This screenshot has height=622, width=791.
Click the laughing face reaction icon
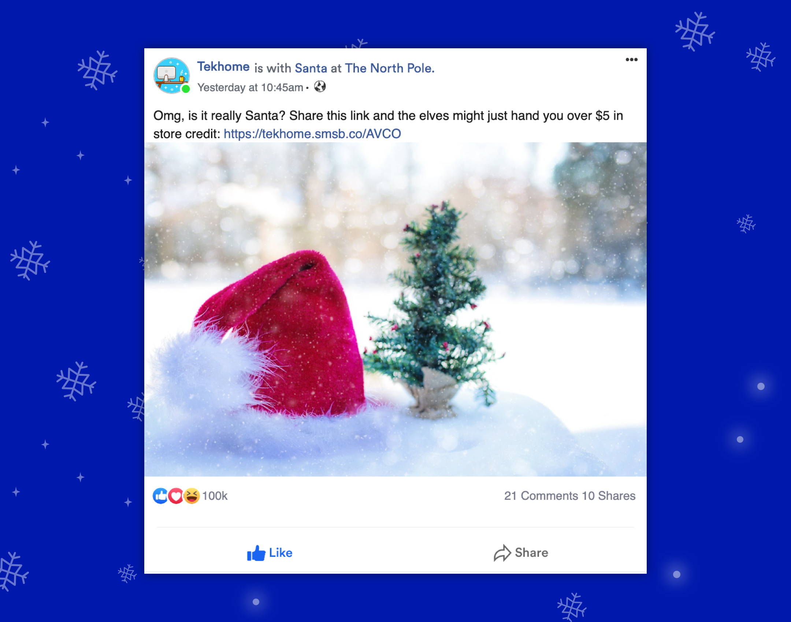tap(192, 496)
